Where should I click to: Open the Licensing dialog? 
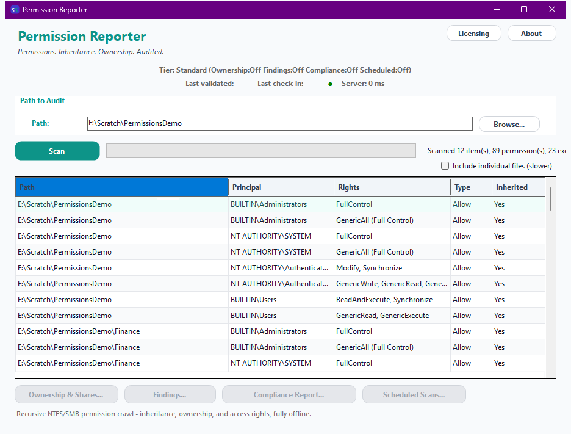(474, 33)
